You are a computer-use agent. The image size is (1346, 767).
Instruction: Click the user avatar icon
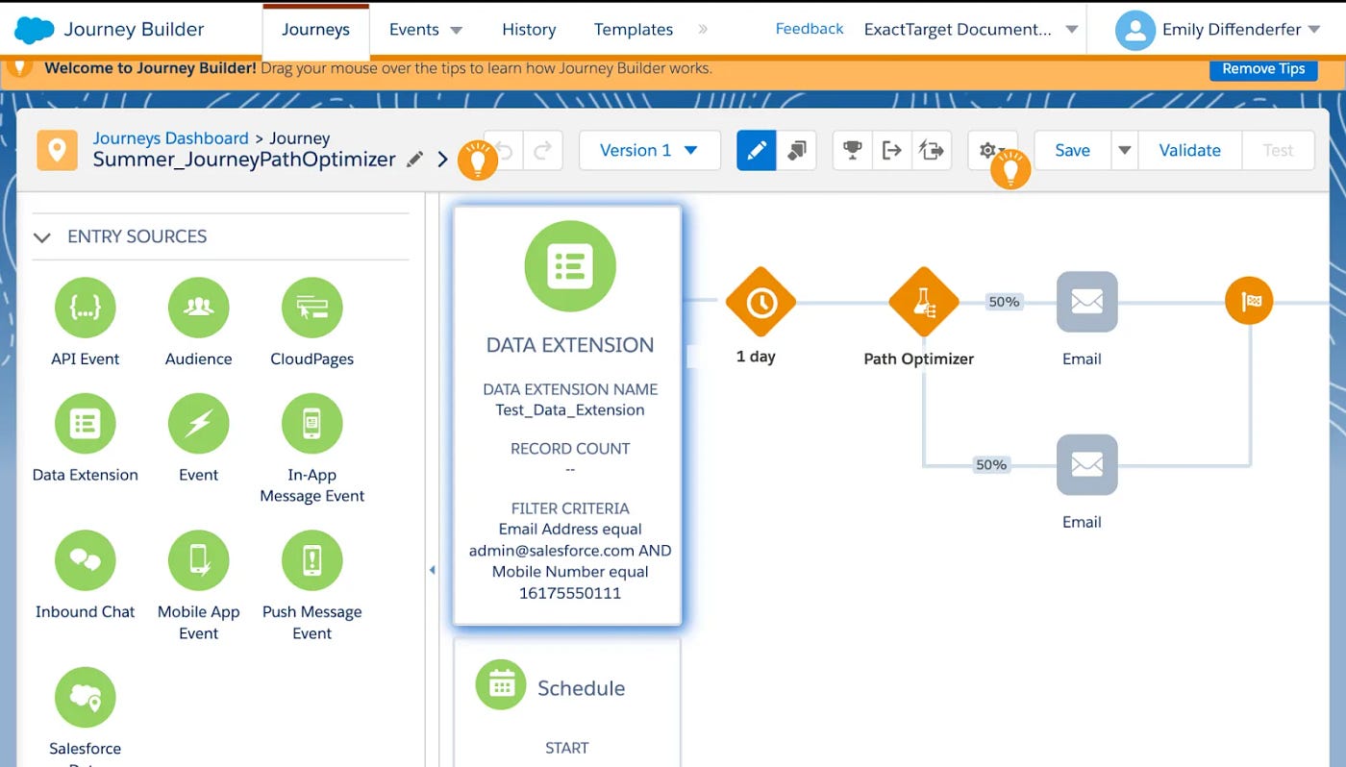pos(1134,31)
